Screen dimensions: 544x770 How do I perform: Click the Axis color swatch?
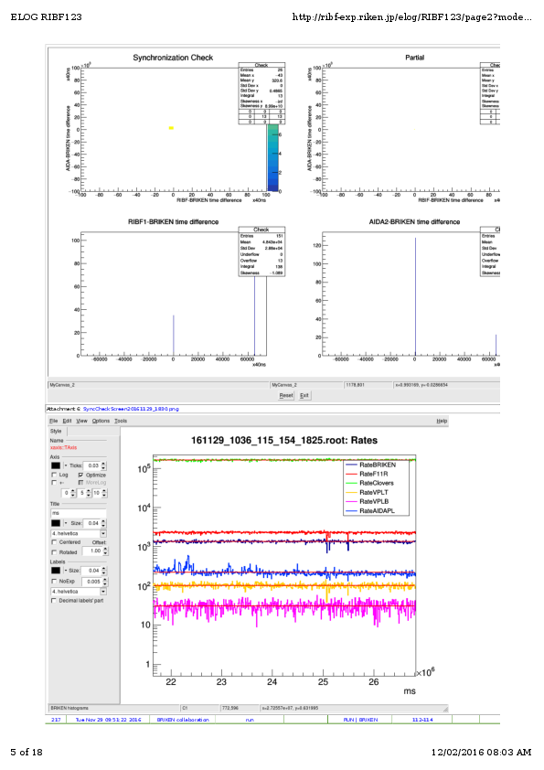click(x=56, y=465)
